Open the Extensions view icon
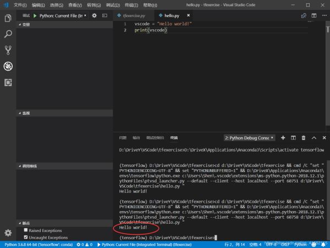330x248 pixels. [x=8, y=83]
